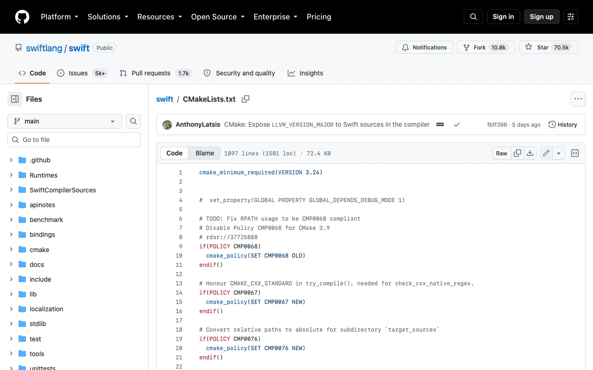This screenshot has height=370, width=593.
Task: Download the raw file
Action: tap(530, 153)
